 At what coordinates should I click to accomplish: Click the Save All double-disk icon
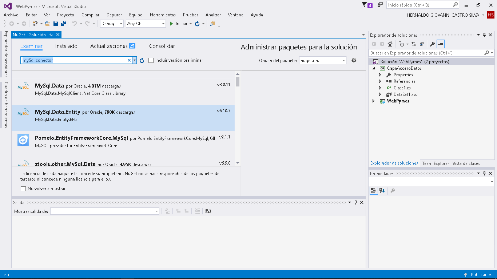point(63,24)
